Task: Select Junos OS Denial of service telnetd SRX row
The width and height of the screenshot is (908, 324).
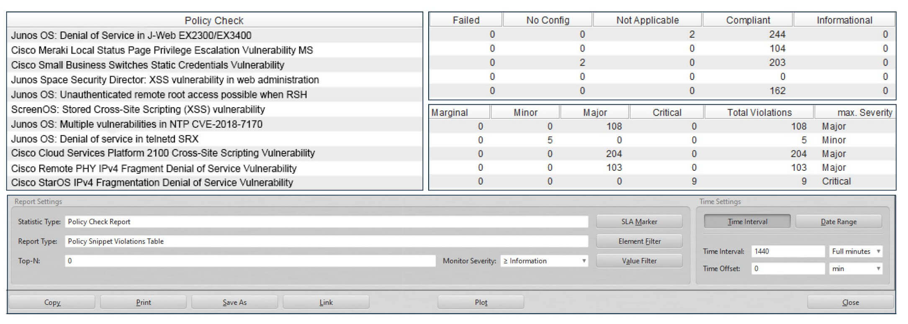Action: [215, 139]
